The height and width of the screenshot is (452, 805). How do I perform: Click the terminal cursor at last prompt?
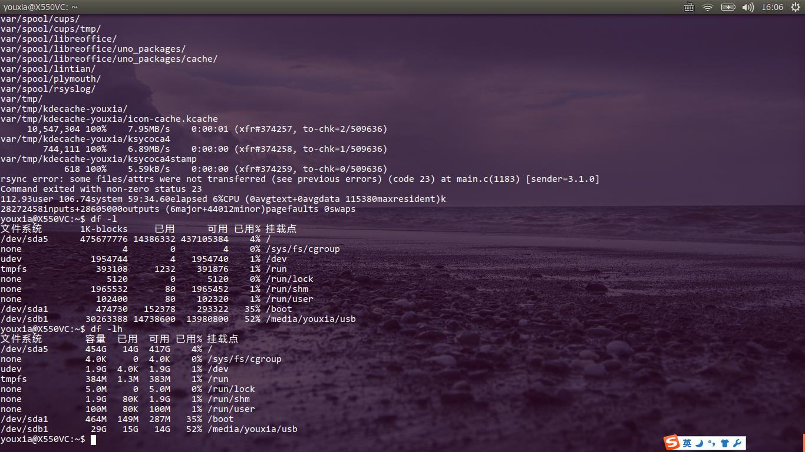click(x=93, y=440)
